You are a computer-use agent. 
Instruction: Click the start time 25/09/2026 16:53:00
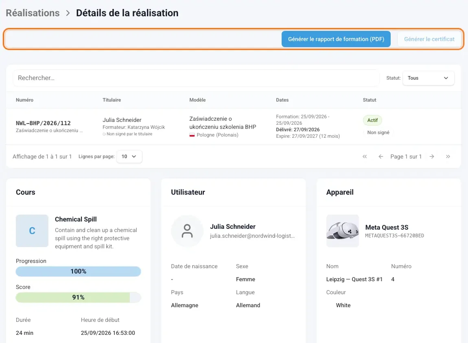point(108,333)
